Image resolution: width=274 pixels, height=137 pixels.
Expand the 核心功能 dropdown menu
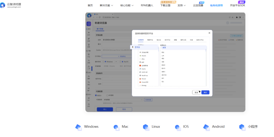[127, 5]
